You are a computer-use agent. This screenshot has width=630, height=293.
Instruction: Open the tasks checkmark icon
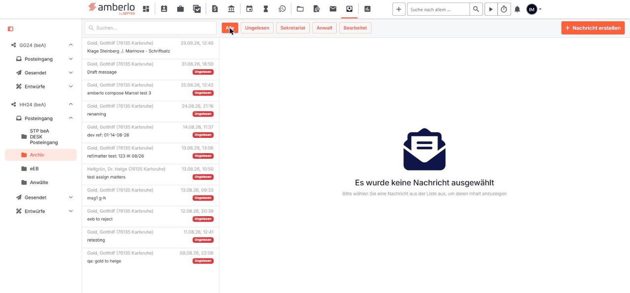[197, 9]
